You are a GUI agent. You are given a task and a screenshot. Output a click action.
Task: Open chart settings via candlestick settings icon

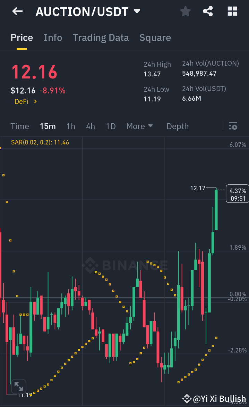tap(233, 126)
